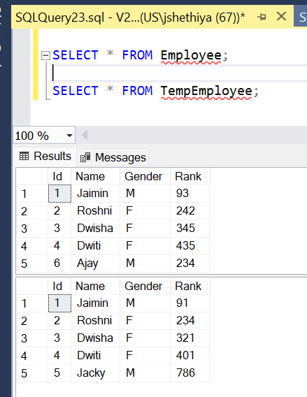Click the TempEmployee table name in query
This screenshot has height=397, width=307.
tap(206, 91)
